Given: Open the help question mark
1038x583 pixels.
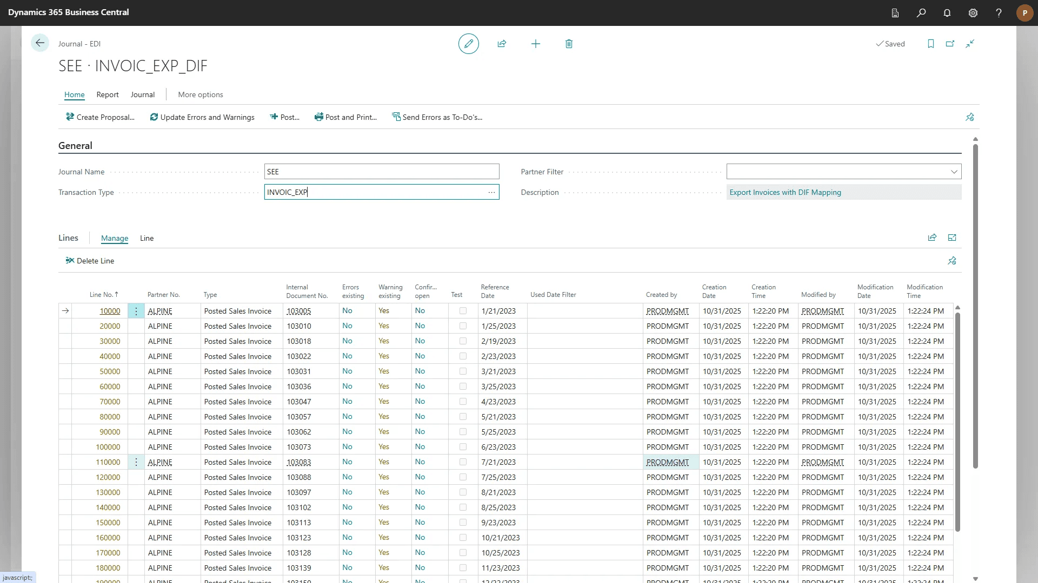Looking at the screenshot, I should click(999, 13).
